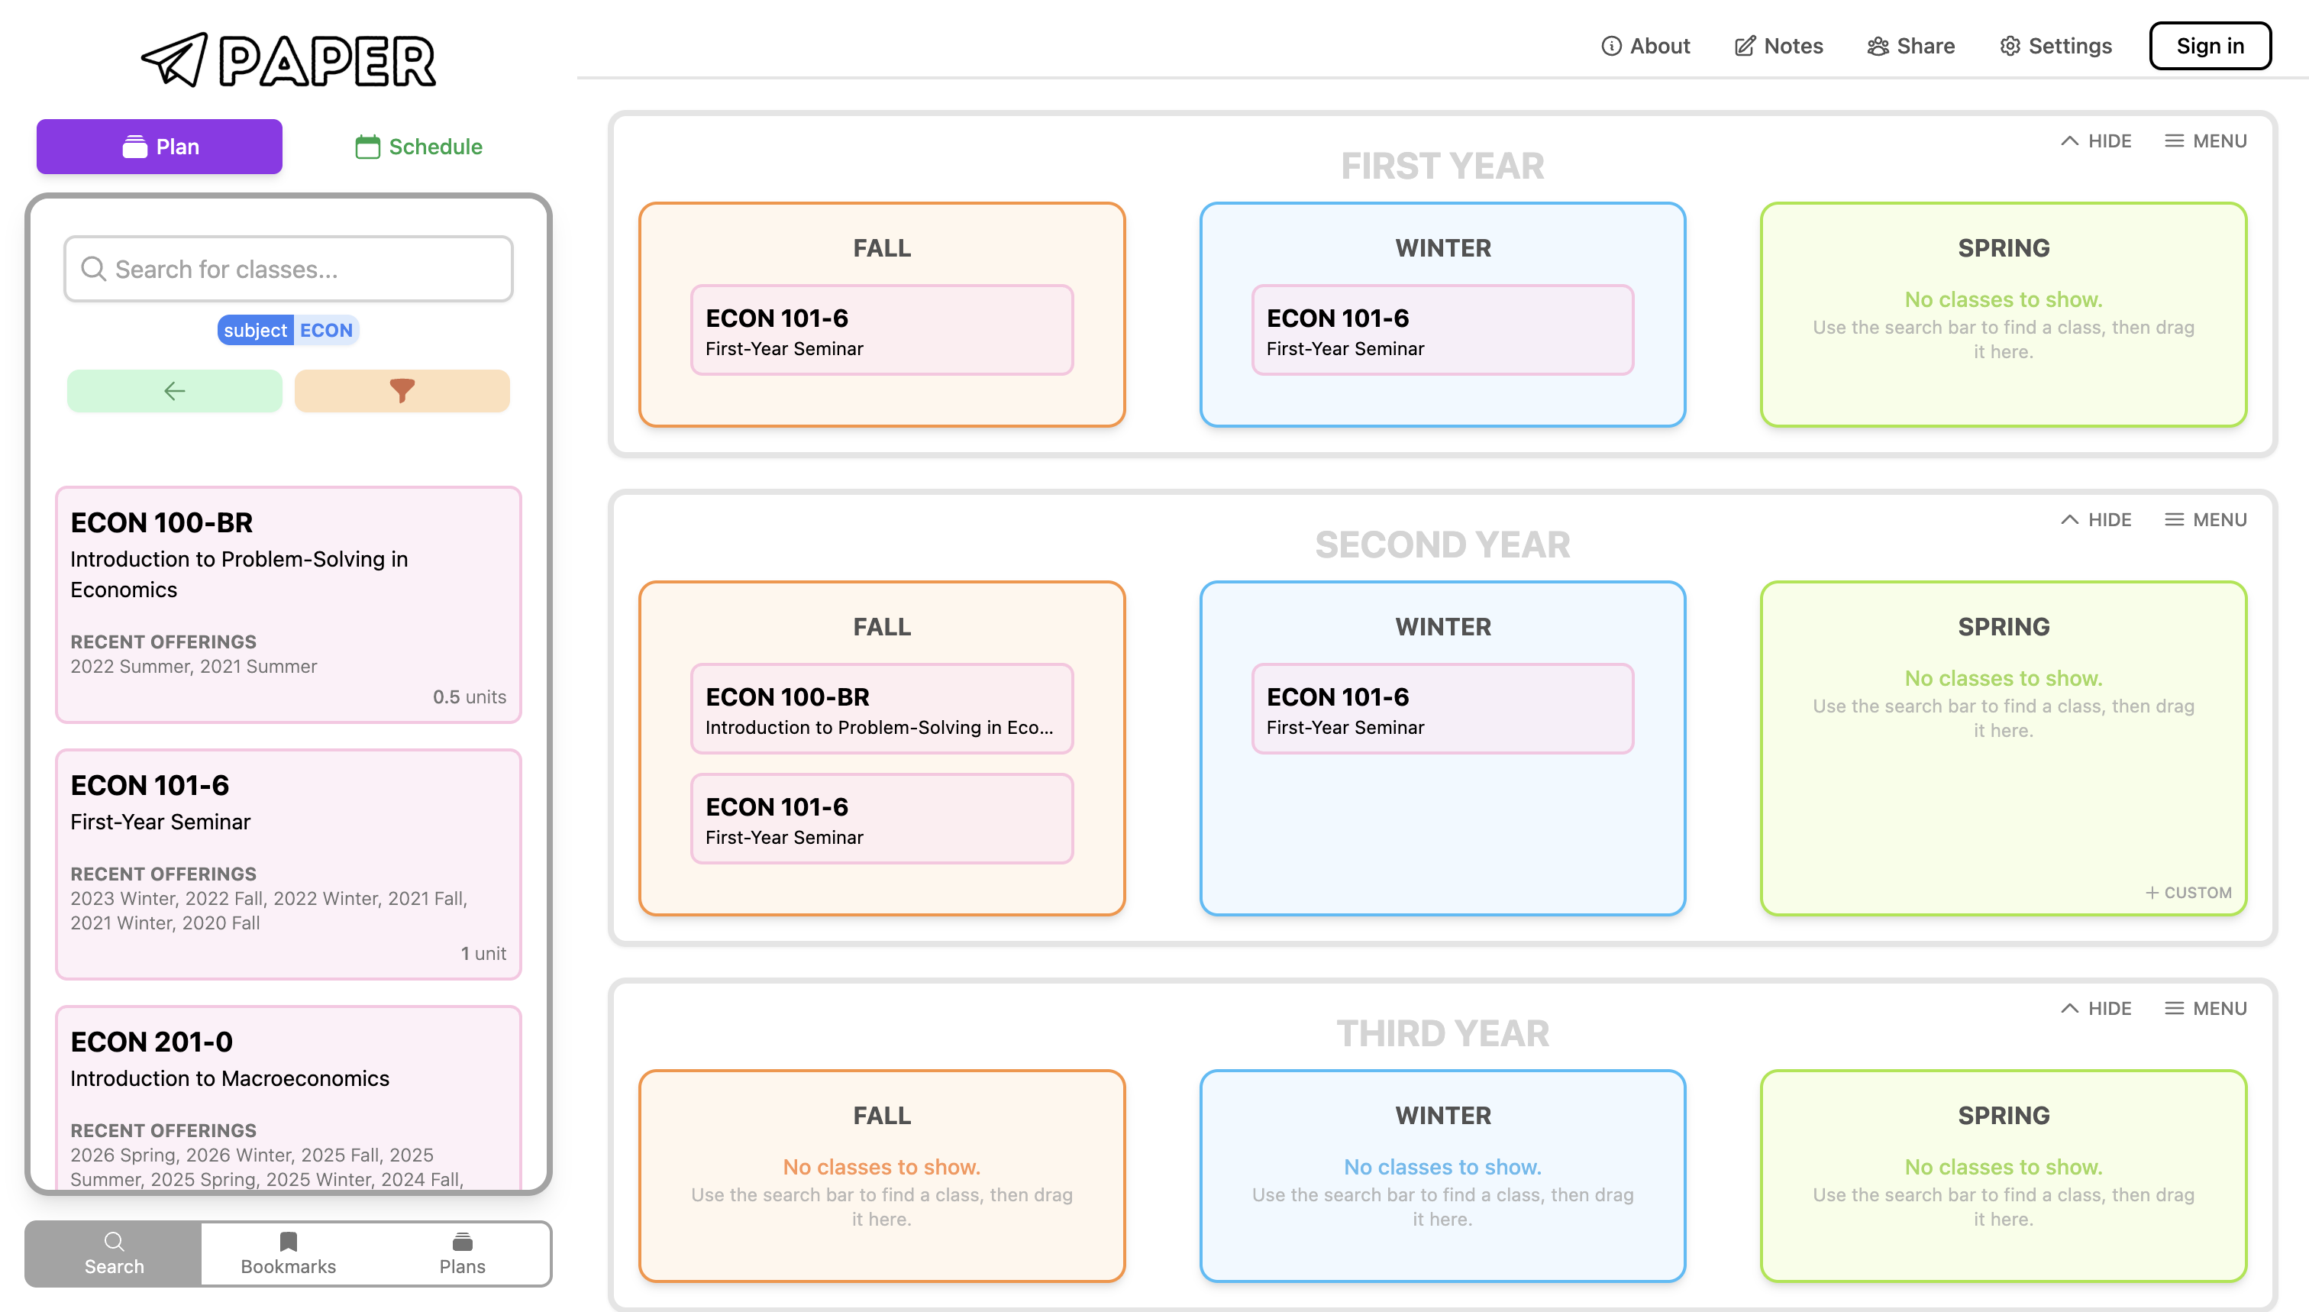The image size is (2309, 1312).
Task: Open the orange filter funnel
Action: [402, 390]
